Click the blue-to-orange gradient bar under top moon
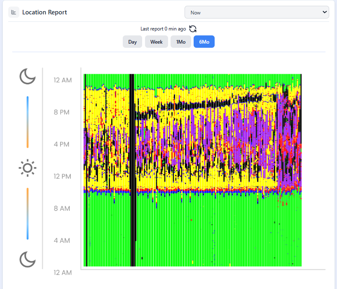This screenshot has width=337, height=289. coord(28,122)
